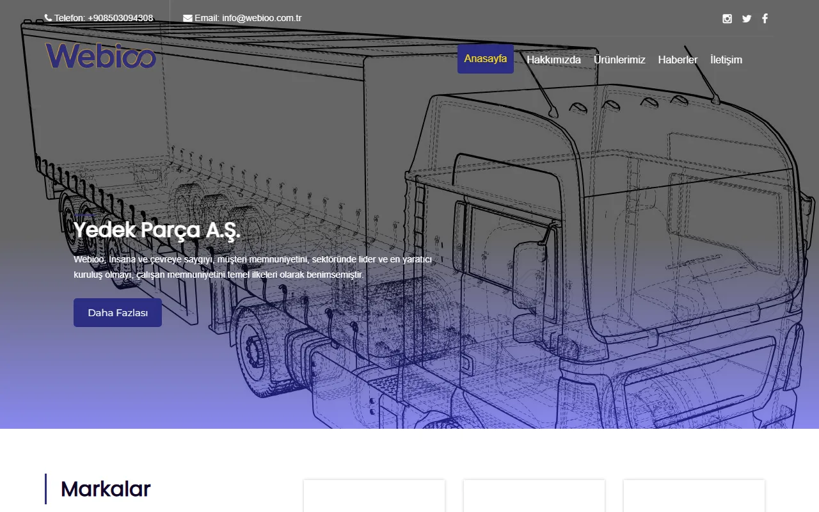Click the phone number +908503094308
This screenshot has height=512, width=819.
click(120, 18)
